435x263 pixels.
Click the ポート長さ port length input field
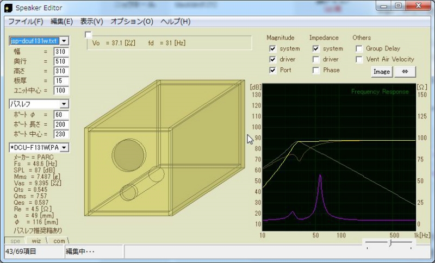(61, 124)
